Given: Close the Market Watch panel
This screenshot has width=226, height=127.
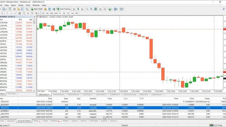Looking at the screenshot, I should pos(35,17).
